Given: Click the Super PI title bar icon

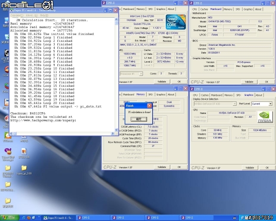Looking at the screenshot, I should tap(12, 10).
